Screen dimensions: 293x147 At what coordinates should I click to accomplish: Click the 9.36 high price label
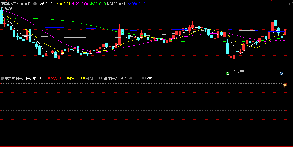pyautogui.click(x=8, y=9)
